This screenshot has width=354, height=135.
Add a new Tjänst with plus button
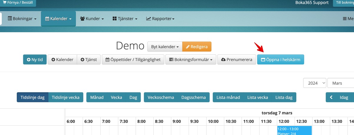click(89, 59)
